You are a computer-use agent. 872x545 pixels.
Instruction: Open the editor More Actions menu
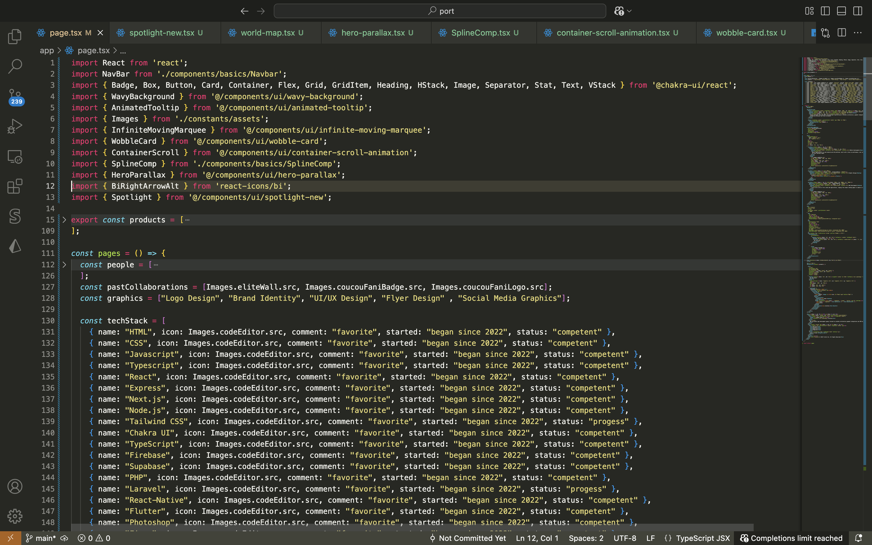coord(858,33)
